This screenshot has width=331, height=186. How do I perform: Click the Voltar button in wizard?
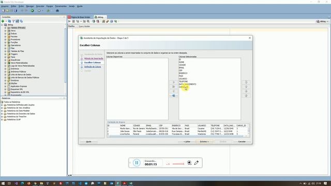(x=187, y=142)
